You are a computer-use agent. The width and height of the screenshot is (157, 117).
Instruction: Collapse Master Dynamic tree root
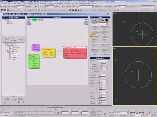(4, 44)
